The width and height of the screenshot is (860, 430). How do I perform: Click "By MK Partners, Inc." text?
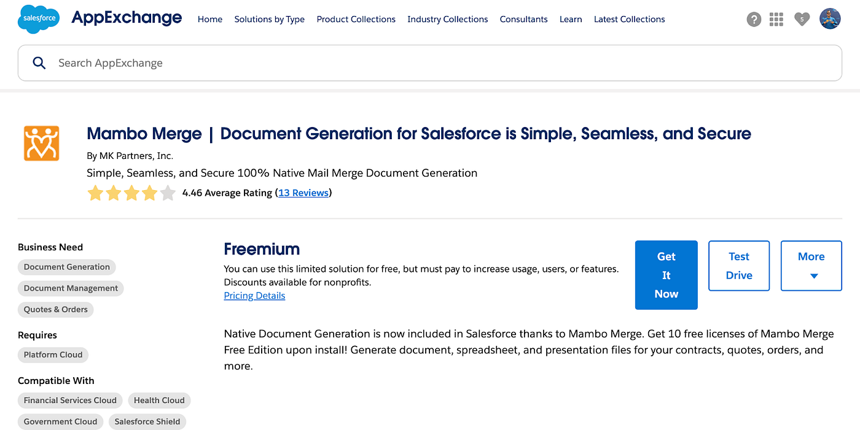pyautogui.click(x=130, y=156)
